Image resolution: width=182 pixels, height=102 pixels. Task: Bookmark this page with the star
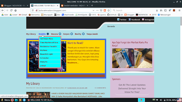(x=109, y=10)
